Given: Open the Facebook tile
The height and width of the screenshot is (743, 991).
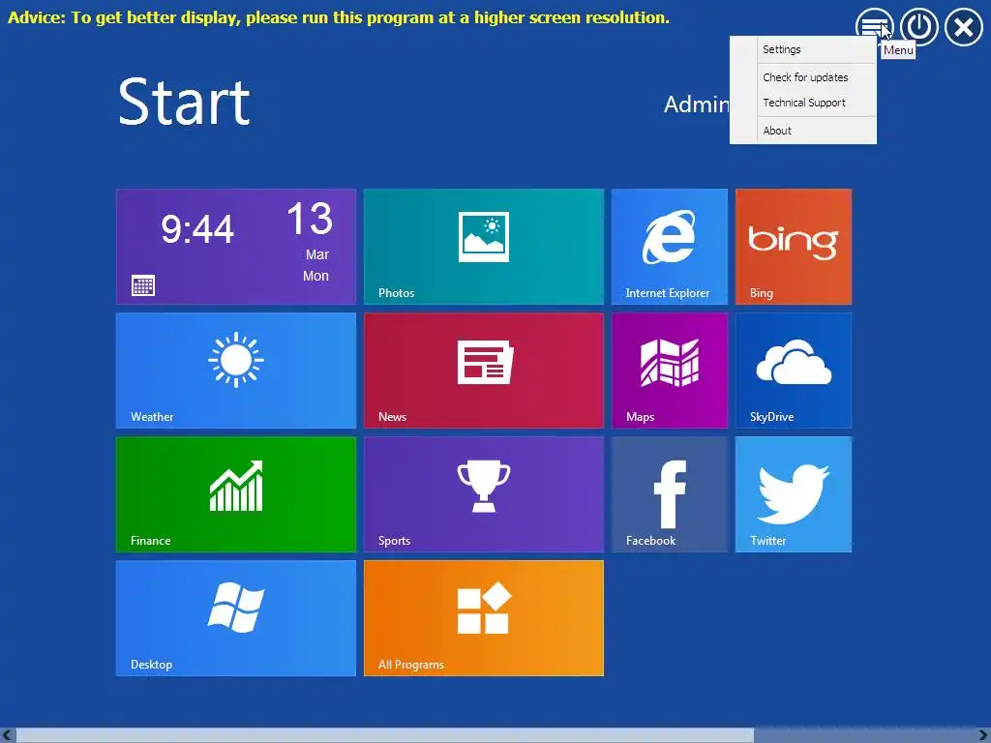Looking at the screenshot, I should (670, 494).
